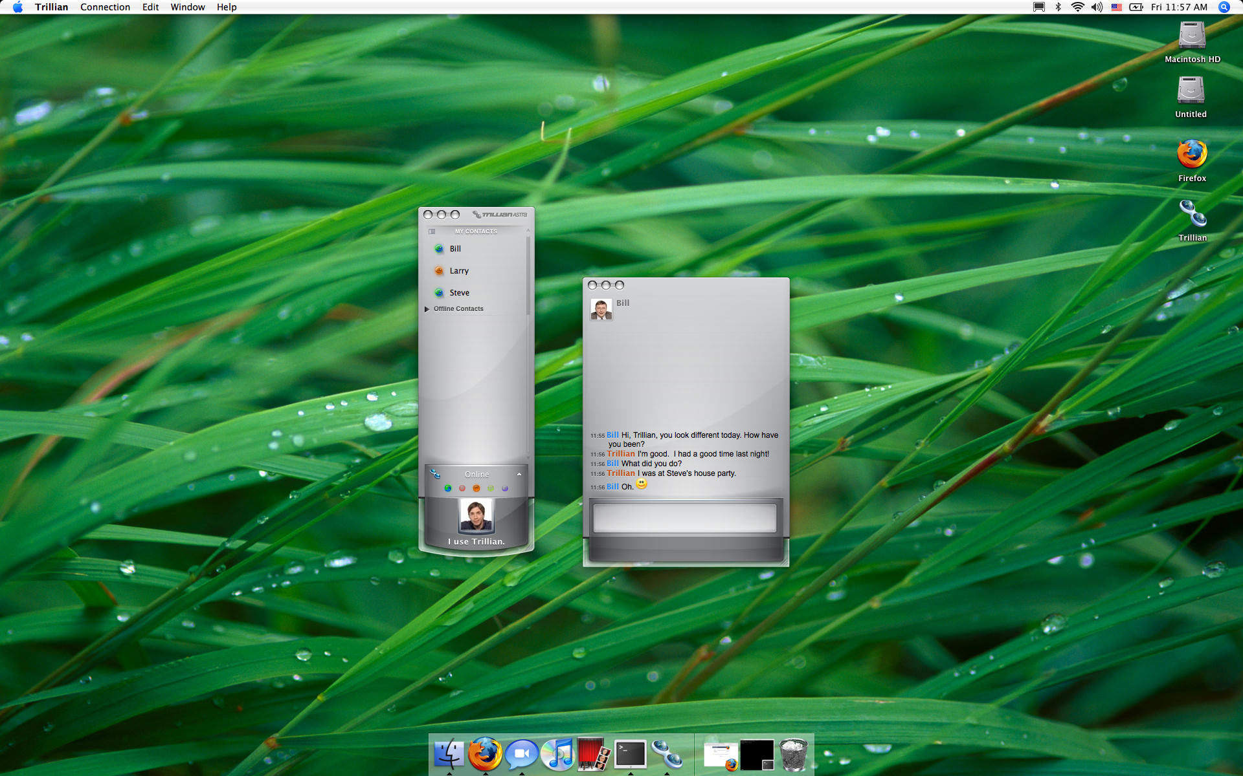1243x776 pixels.
Task: Select the purple status orb
Action: tap(505, 488)
